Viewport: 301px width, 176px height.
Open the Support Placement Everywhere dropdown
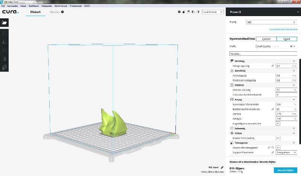point(286,152)
